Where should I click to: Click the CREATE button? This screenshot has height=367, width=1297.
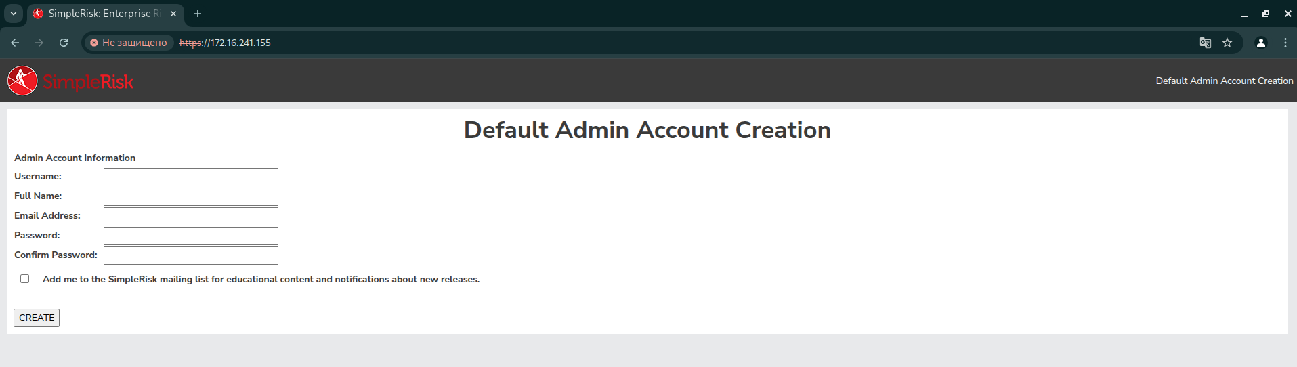click(x=37, y=318)
